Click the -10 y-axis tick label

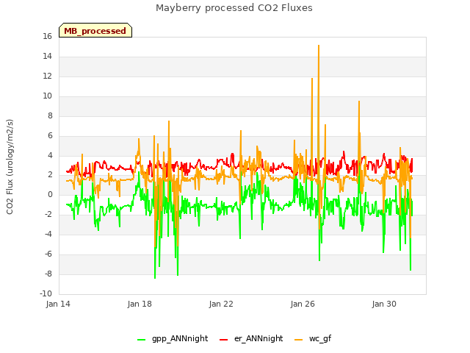pos(46,294)
